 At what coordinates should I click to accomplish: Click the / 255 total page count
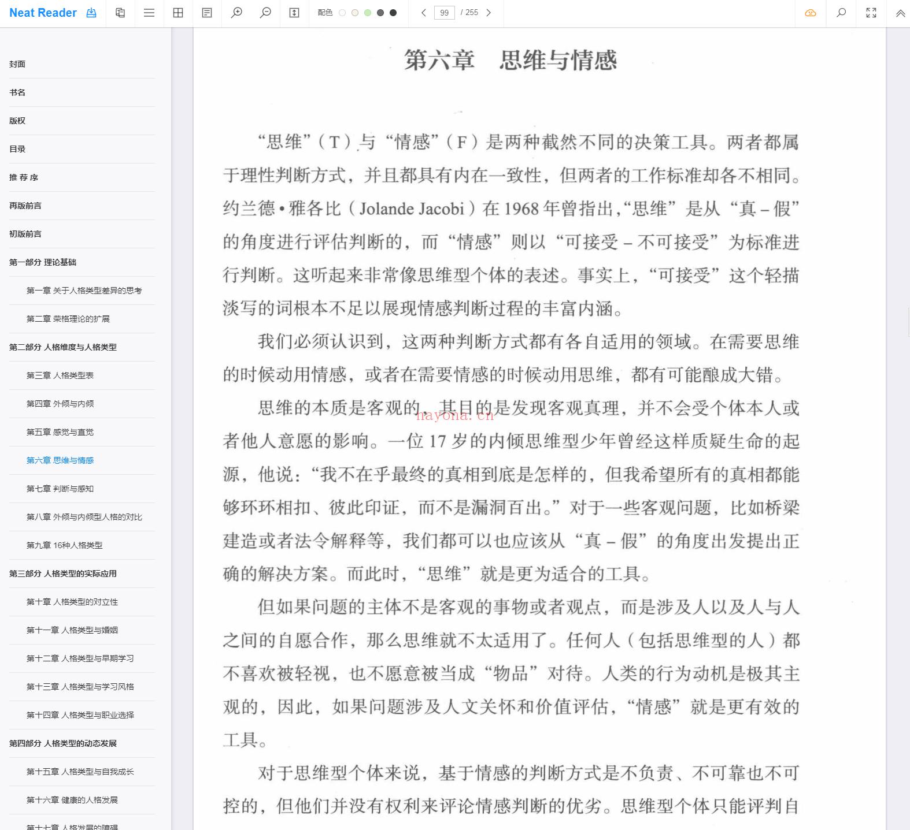[469, 13]
